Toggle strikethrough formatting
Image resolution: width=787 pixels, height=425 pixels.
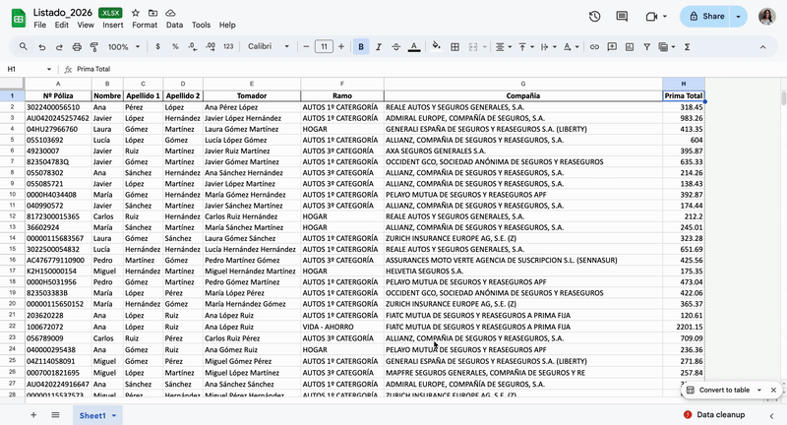tap(396, 46)
